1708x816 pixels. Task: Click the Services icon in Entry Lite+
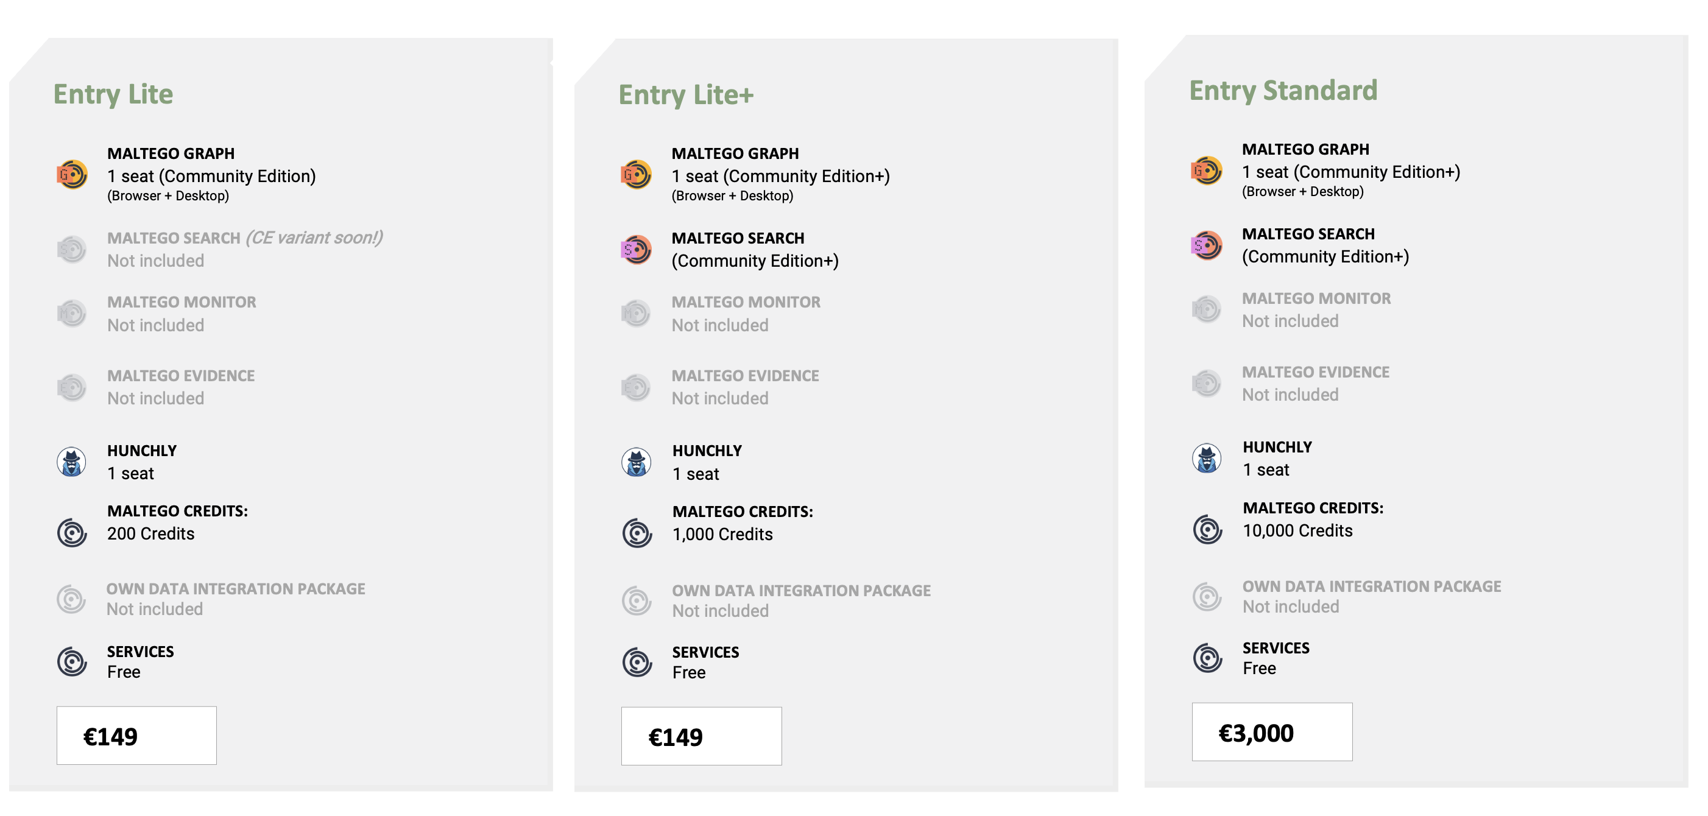[637, 661]
